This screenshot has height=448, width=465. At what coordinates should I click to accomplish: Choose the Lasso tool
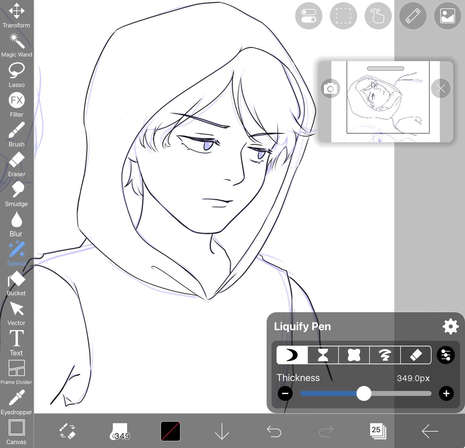16,75
